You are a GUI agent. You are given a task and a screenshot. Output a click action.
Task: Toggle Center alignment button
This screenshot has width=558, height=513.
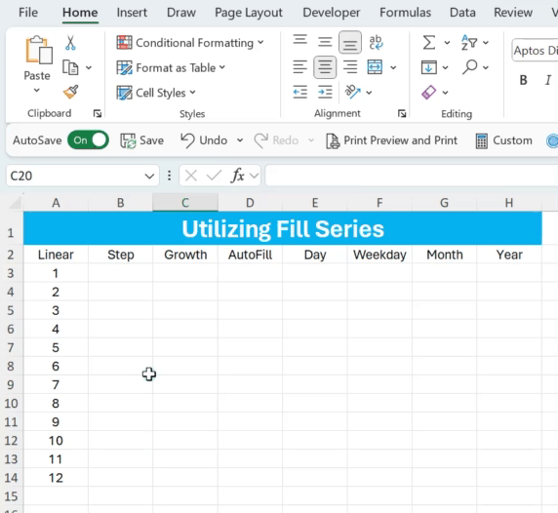tap(325, 67)
